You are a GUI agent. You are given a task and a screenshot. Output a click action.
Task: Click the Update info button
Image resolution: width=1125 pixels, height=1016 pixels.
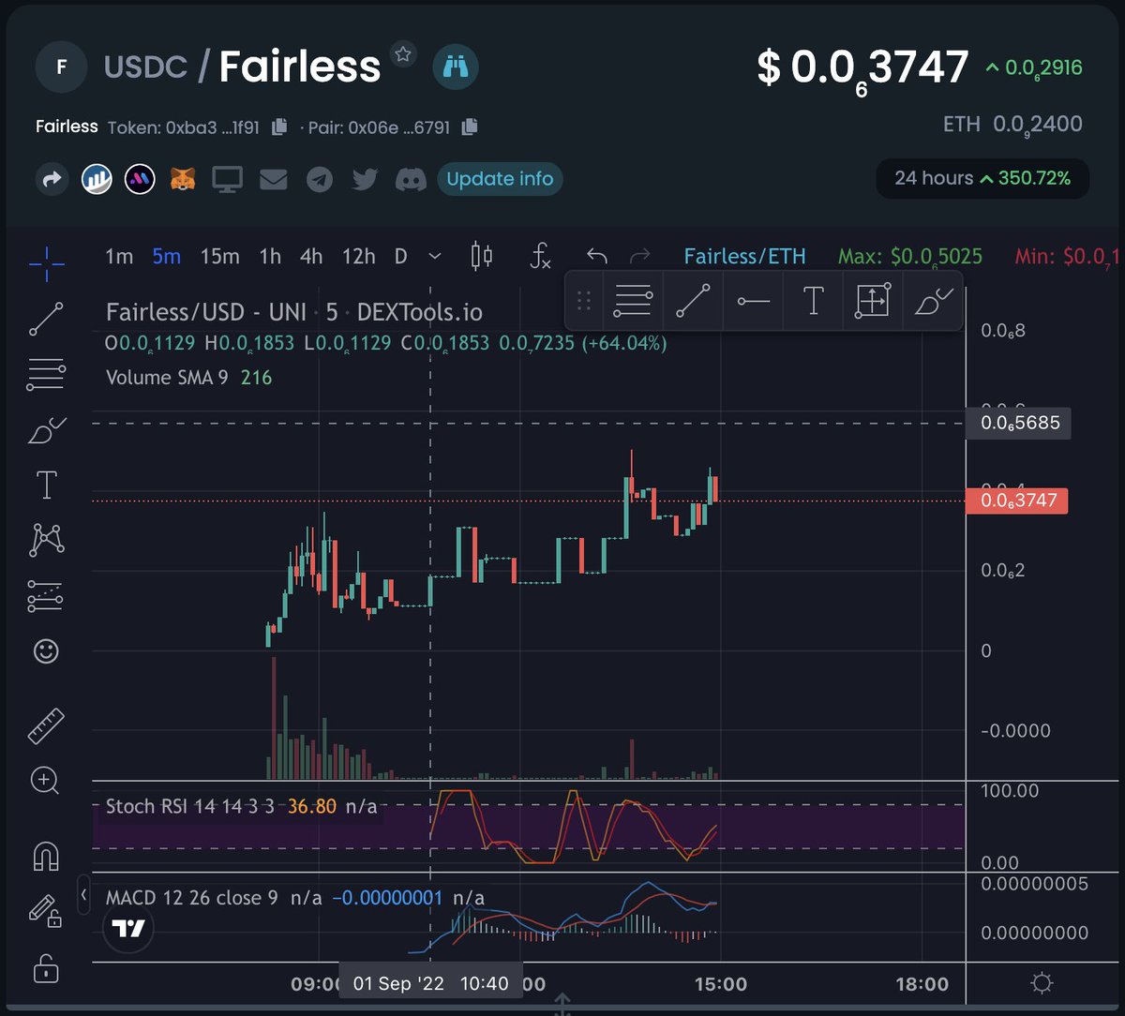click(x=500, y=179)
